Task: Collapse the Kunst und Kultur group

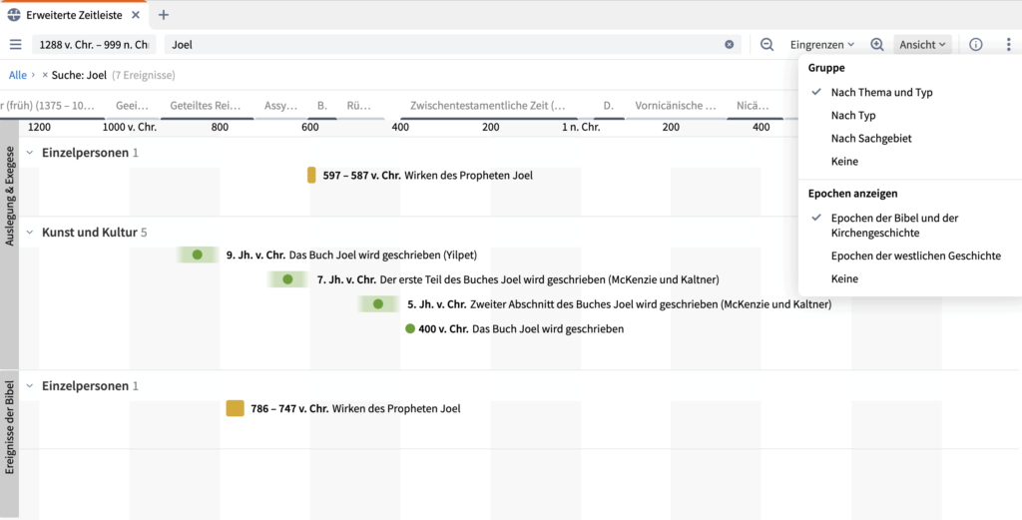Action: (30, 233)
